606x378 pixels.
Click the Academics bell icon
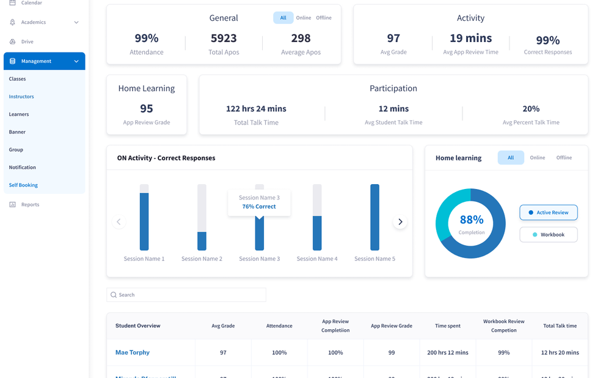coord(12,23)
